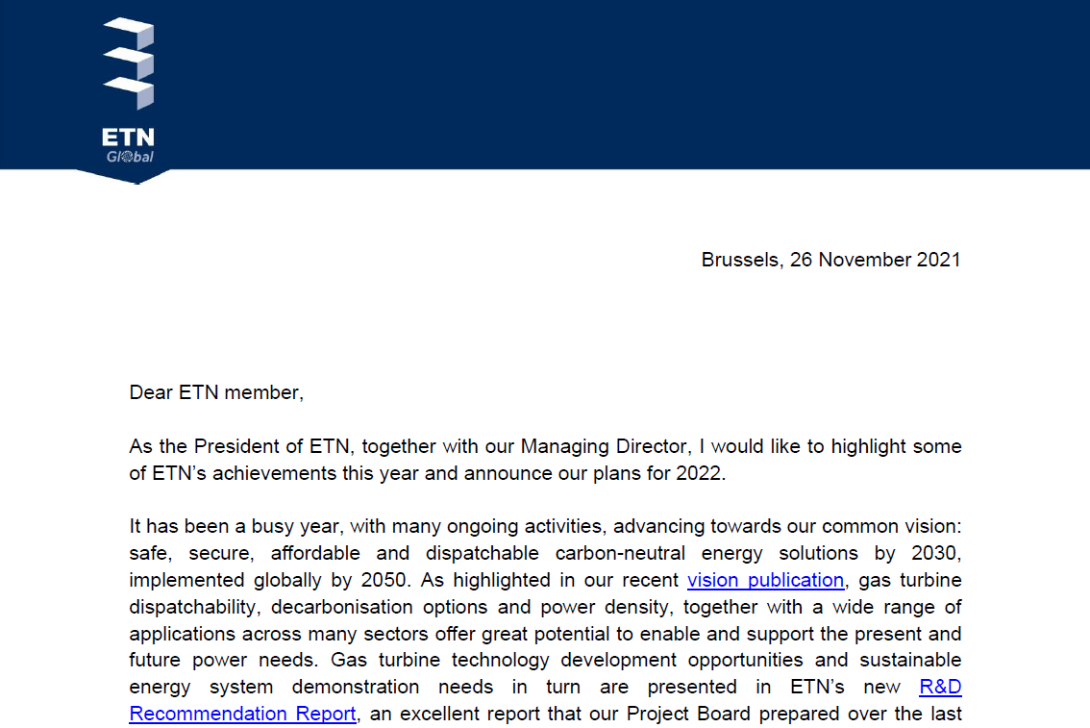Click the date 26 November 2021
This screenshot has height=728, width=1090.
pyautogui.click(x=876, y=260)
